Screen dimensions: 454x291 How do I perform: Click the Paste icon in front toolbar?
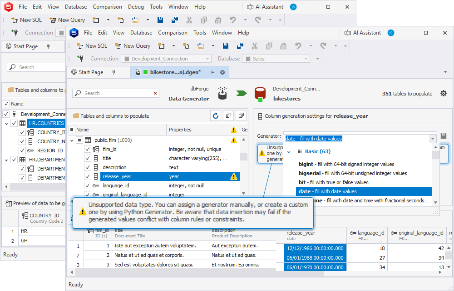click(x=283, y=46)
